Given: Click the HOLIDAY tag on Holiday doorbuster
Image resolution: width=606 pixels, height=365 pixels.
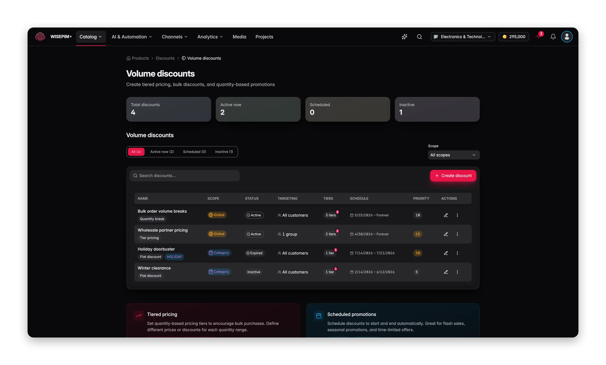Looking at the screenshot, I should tap(174, 257).
